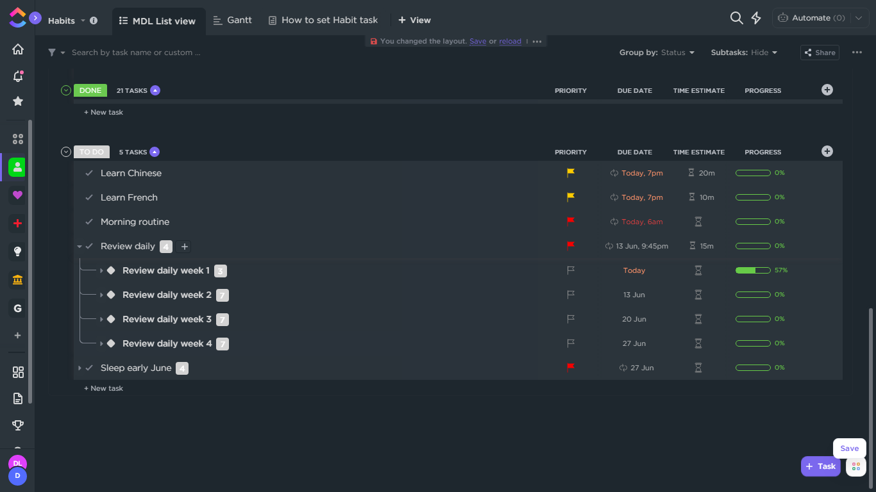The image size is (876, 492).
Task: Open the Docs icon in sidebar
Action: click(18, 398)
